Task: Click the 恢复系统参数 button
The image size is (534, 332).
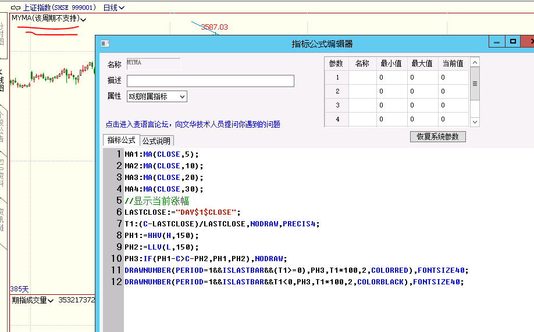Action: coord(437,136)
